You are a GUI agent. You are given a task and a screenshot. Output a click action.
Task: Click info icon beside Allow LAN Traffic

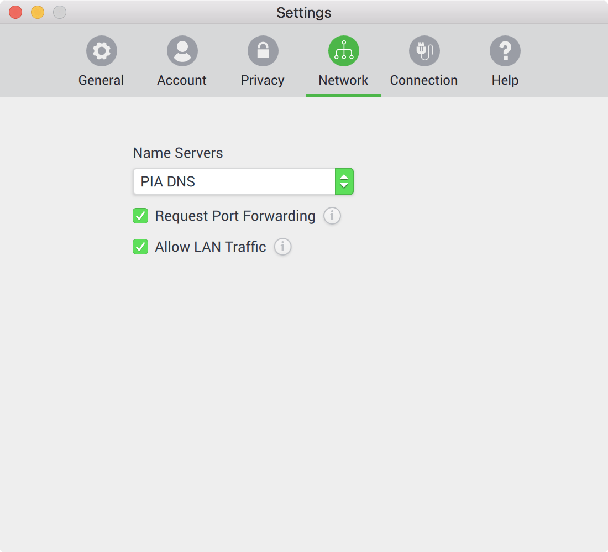282,247
